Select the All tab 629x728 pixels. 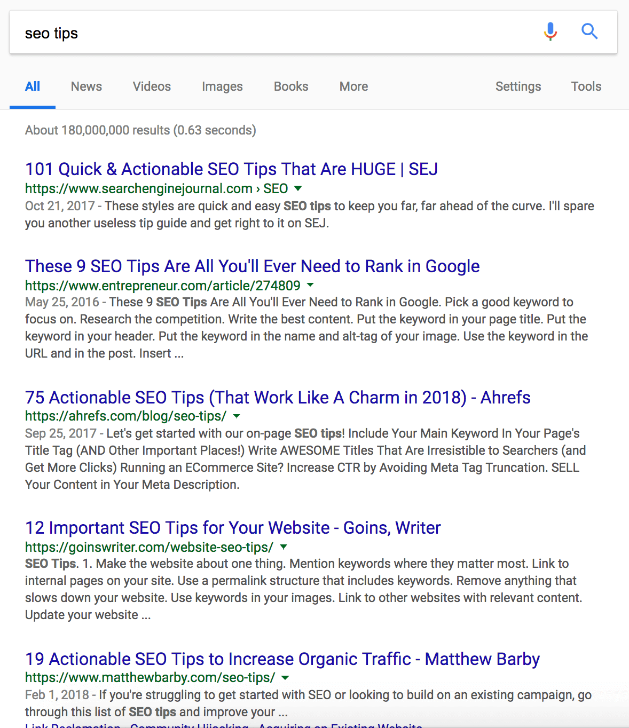pyautogui.click(x=33, y=86)
